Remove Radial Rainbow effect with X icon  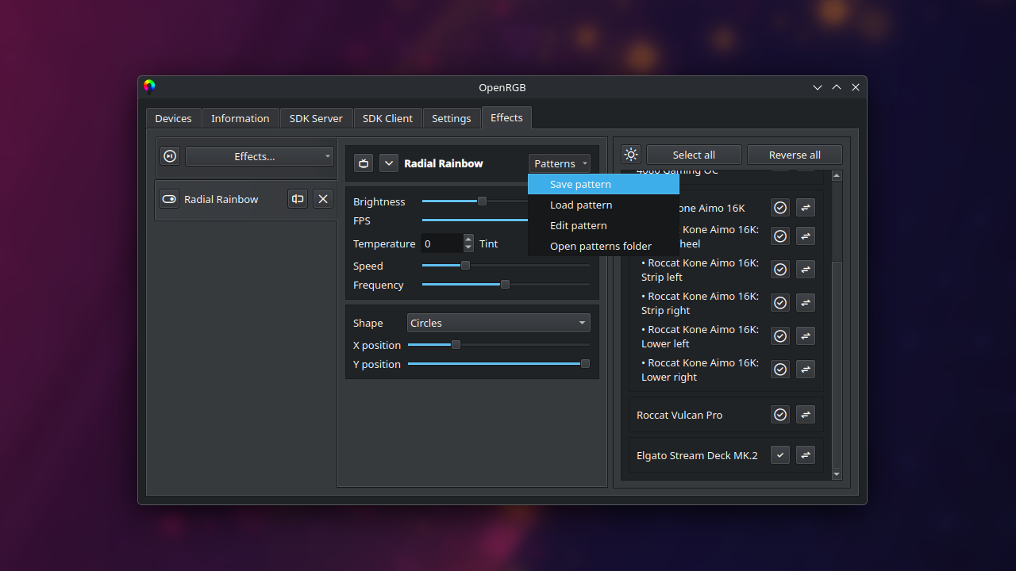[x=323, y=199]
